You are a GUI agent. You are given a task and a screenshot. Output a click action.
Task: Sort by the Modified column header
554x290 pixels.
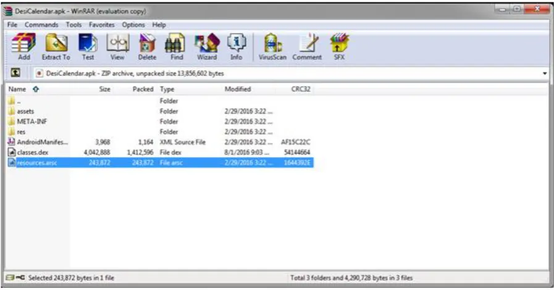[237, 89]
